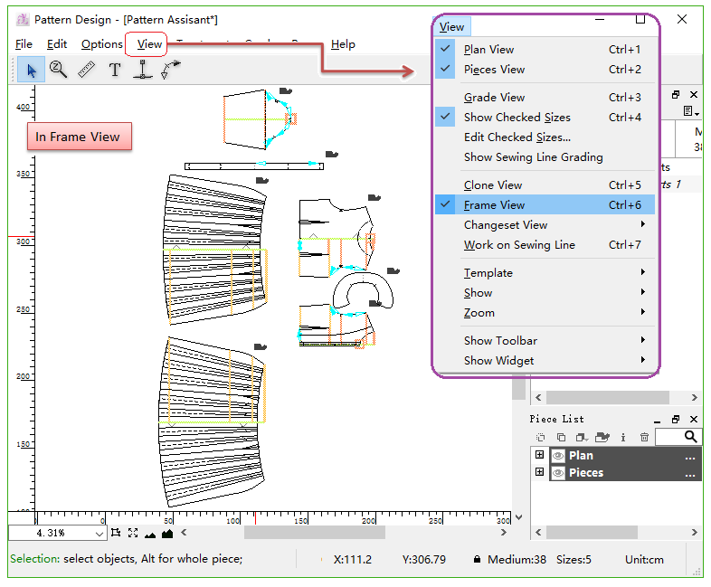Toggle visibility eye for Pieces

[x=558, y=473]
